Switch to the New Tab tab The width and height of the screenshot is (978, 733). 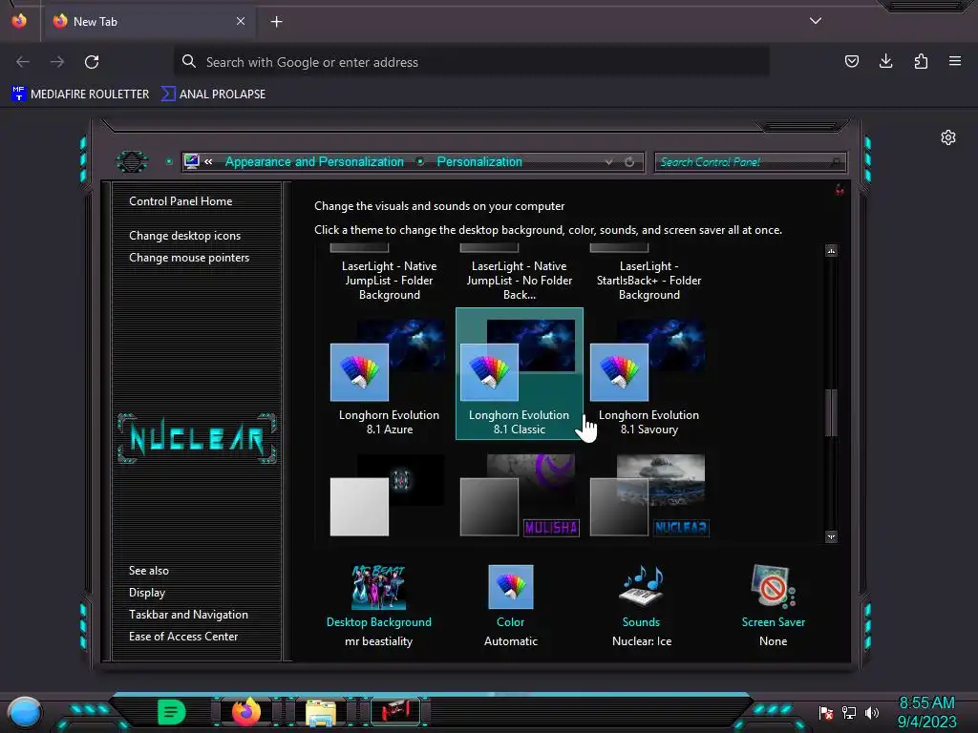coord(148,21)
